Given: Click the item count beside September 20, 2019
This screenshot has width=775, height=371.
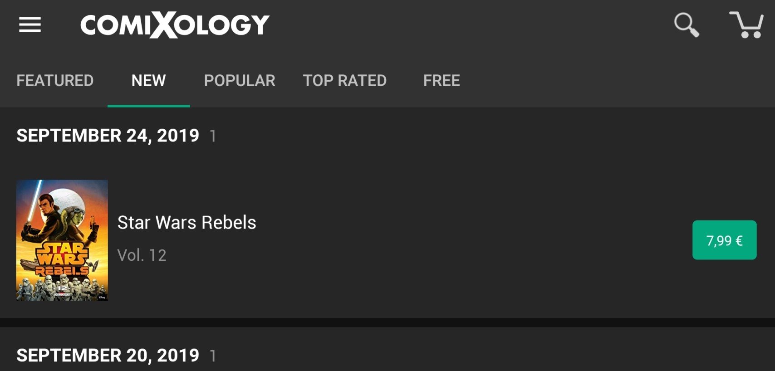Looking at the screenshot, I should coord(213,356).
